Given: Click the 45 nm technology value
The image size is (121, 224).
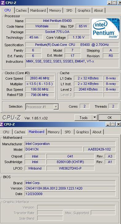Looking at the screenshot, I should (x=34, y=37).
